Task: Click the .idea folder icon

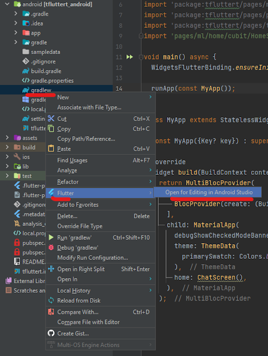Action: click(x=26, y=23)
